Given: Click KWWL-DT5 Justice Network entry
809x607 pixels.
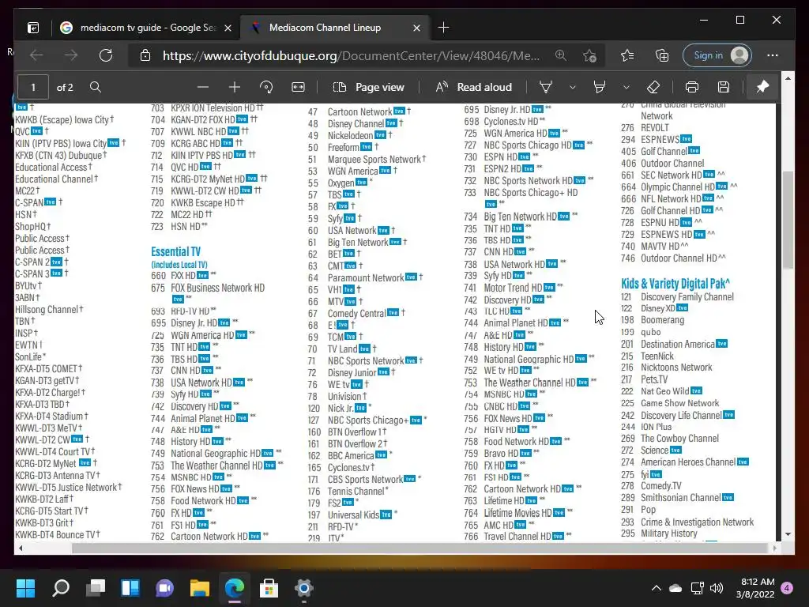Looking at the screenshot, I should pyautogui.click(x=68, y=487).
